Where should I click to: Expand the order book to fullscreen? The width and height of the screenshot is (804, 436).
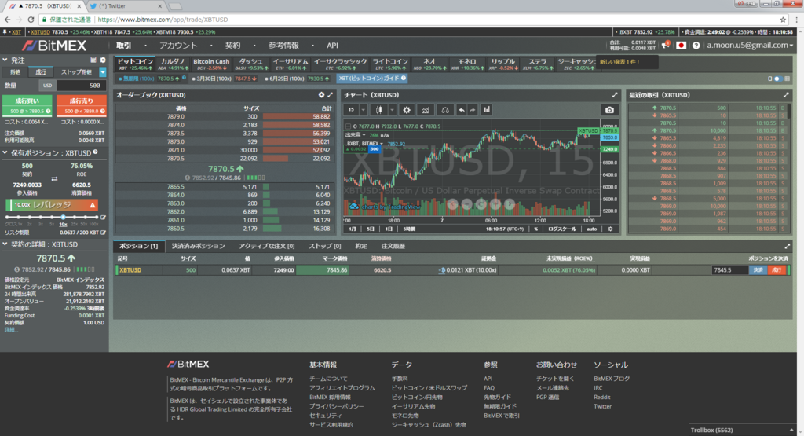(331, 95)
